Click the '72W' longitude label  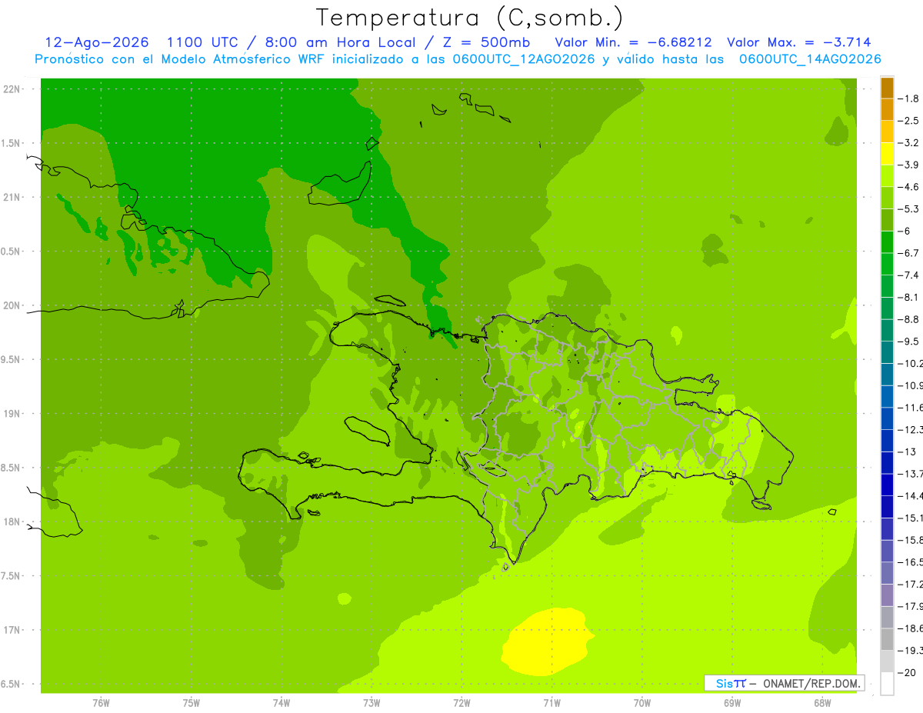coord(462,703)
